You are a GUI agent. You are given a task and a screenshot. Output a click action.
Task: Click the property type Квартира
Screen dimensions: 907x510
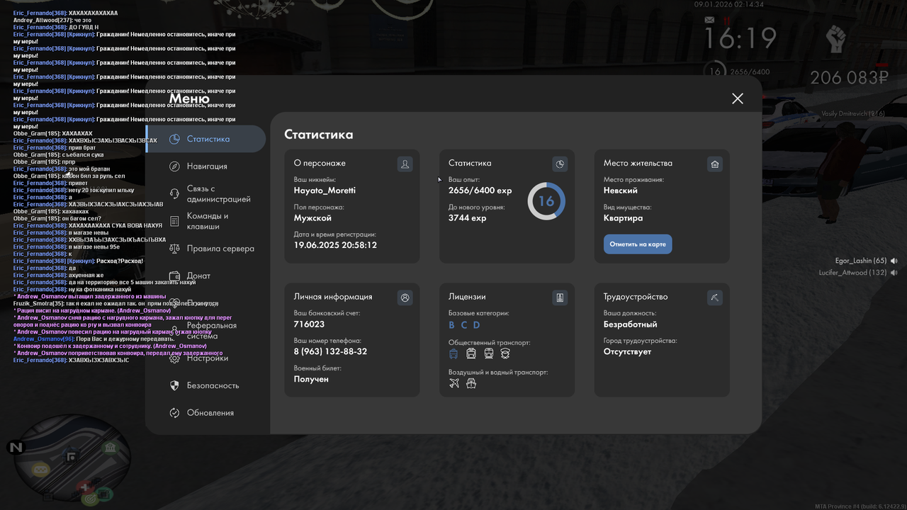coord(624,218)
